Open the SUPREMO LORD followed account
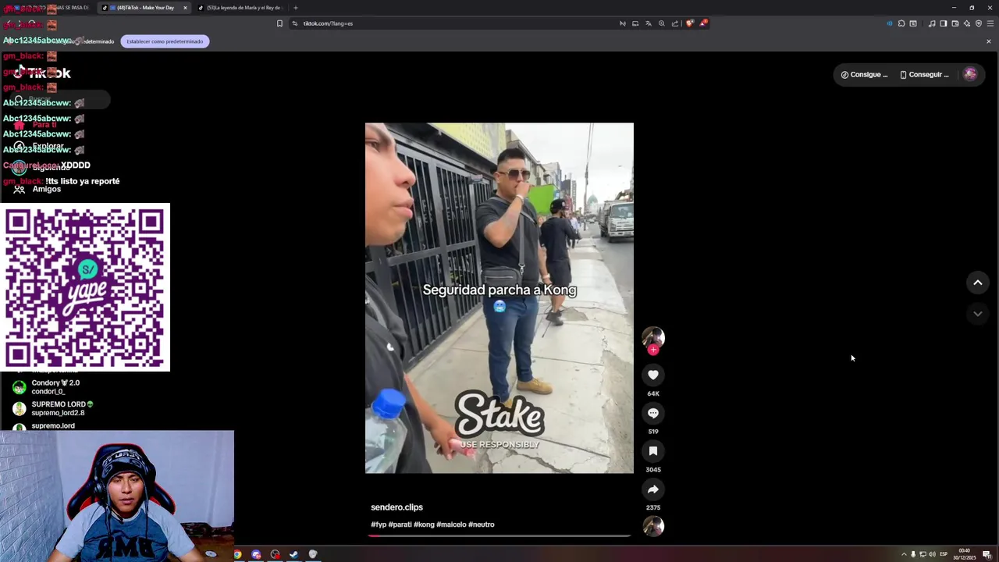 click(x=53, y=408)
